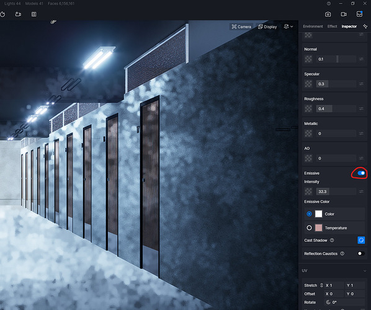Click the video recording icon
This screenshot has height=310, width=371.
pyautogui.click(x=344, y=14)
